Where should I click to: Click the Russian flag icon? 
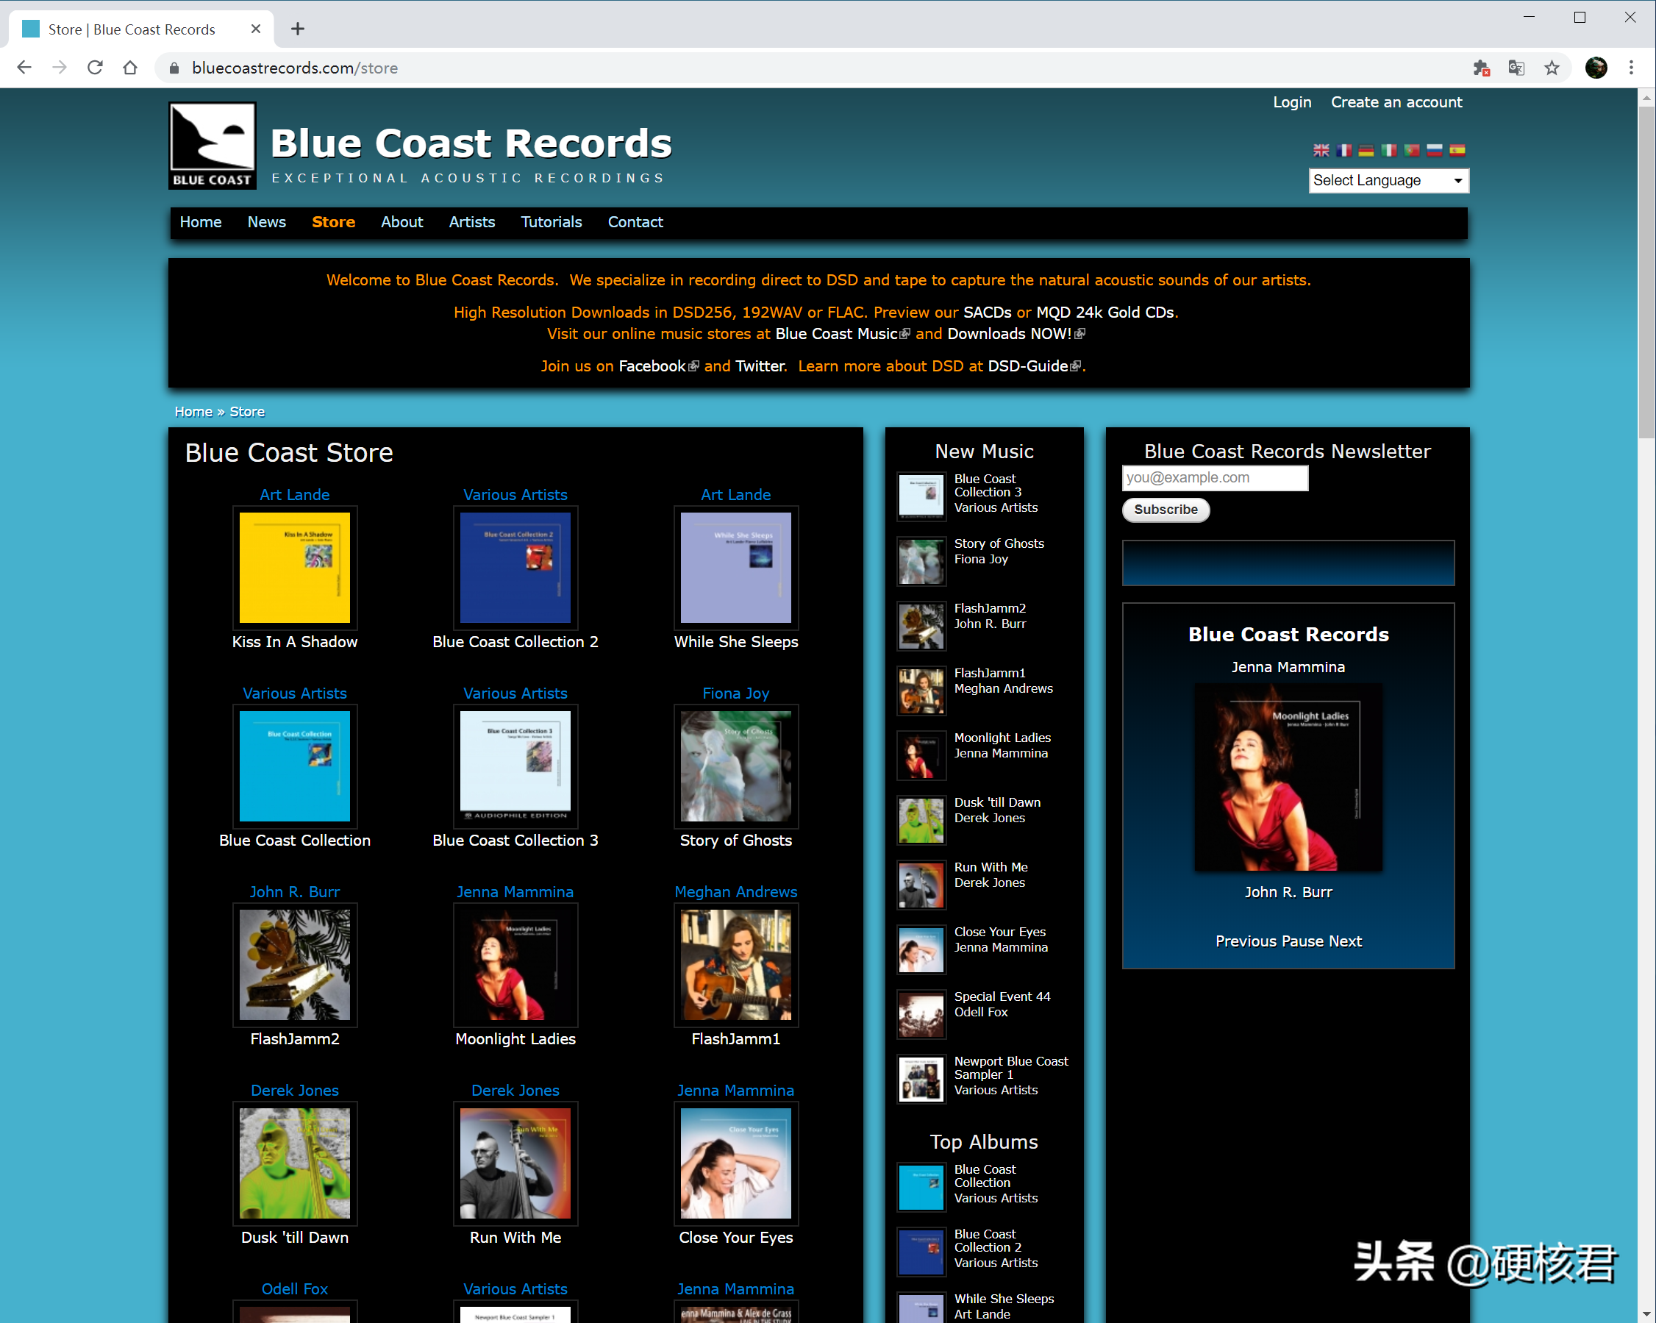(x=1434, y=151)
